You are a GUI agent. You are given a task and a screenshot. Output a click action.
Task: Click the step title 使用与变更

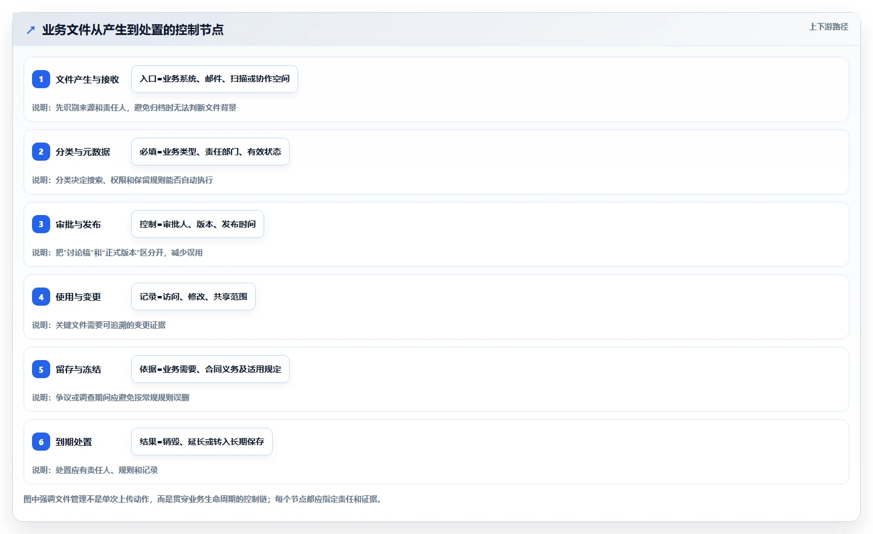click(79, 297)
